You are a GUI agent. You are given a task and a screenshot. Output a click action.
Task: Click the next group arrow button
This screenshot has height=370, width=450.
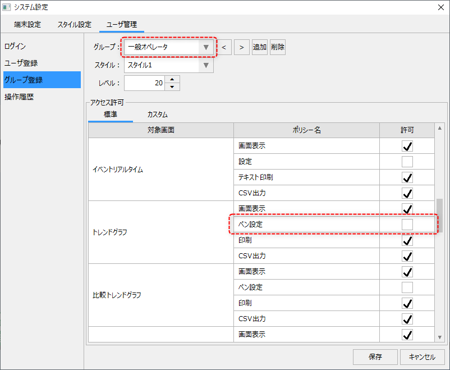click(x=241, y=47)
